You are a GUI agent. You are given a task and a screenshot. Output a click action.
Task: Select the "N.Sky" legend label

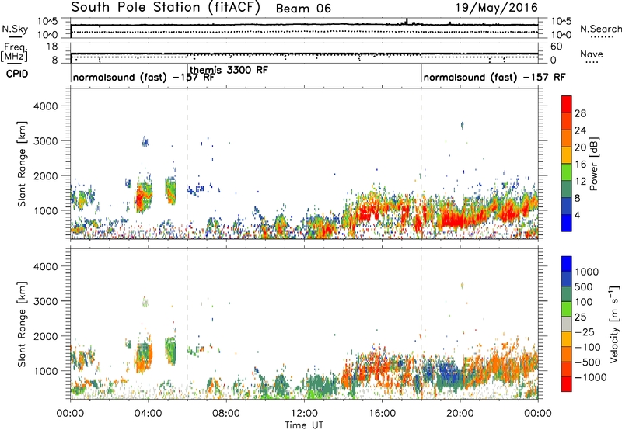15,29
